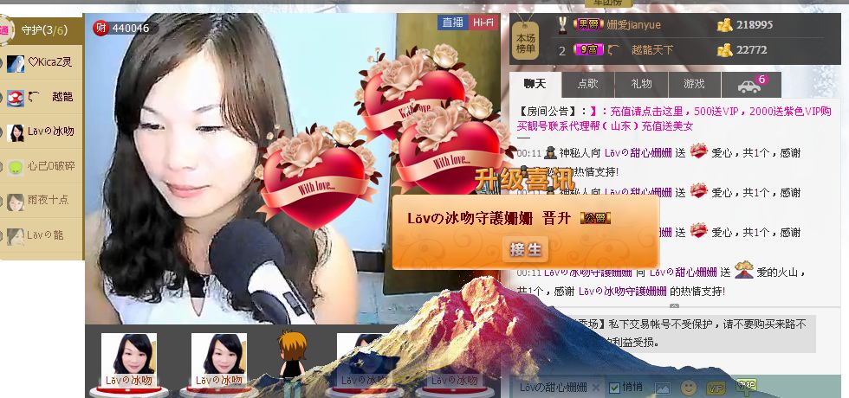The width and height of the screenshot is (849, 398).
Task: Select Lövの冰吻 in guardian list
Action: pyautogui.click(x=42, y=132)
